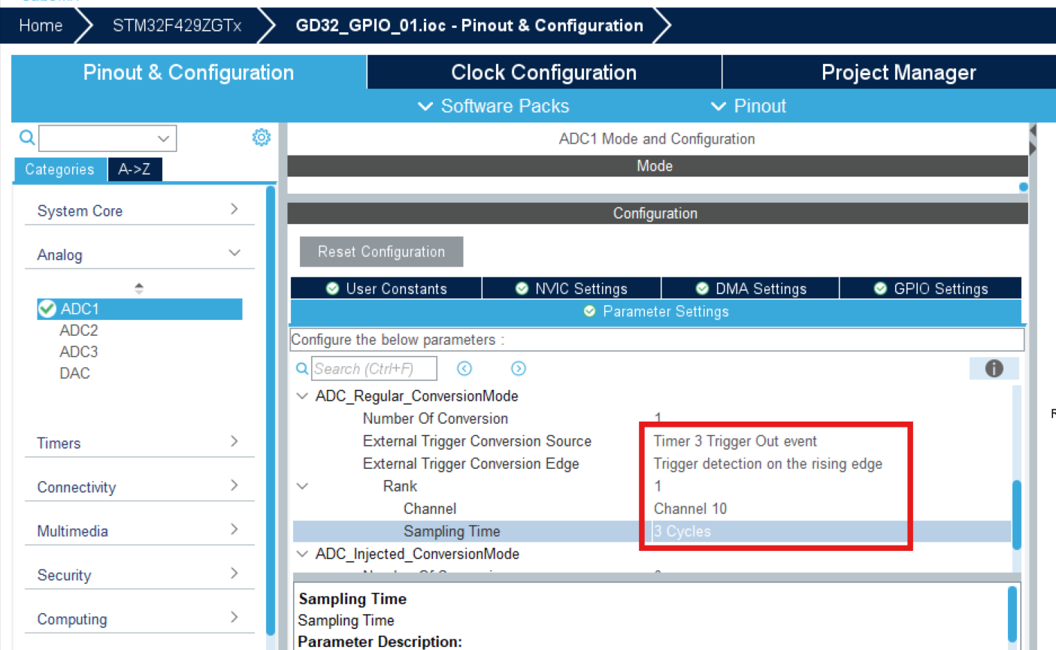The height and width of the screenshot is (650, 1056).
Task: Click the categories panel vertical scrollbar
Action: [x=271, y=411]
